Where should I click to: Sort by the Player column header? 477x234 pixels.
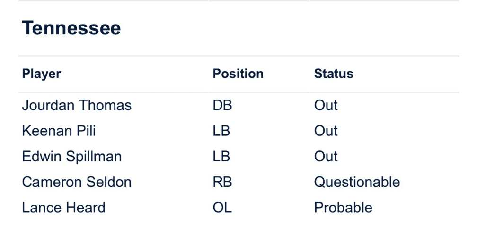(x=41, y=74)
